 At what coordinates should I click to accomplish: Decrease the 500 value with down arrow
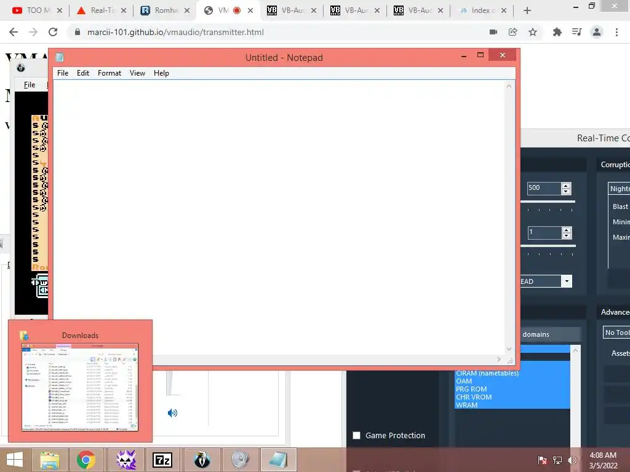coord(566,191)
